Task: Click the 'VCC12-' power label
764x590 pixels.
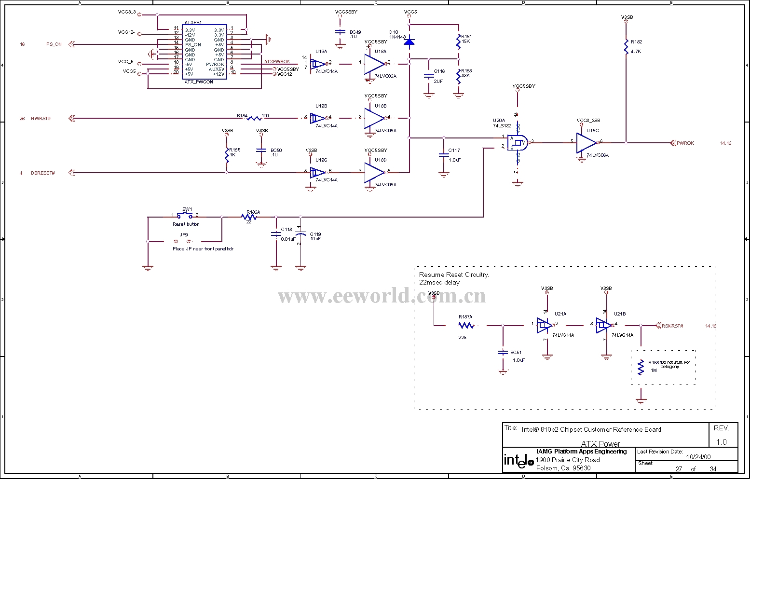Action: click(x=126, y=32)
